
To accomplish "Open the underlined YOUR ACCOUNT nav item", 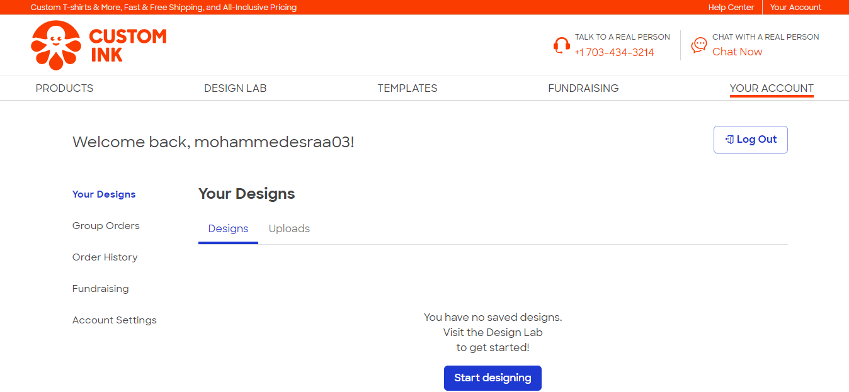I will pos(772,88).
